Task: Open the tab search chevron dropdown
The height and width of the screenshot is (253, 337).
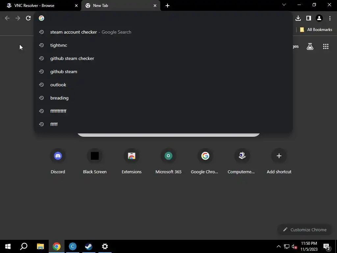Action: tap(284, 5)
